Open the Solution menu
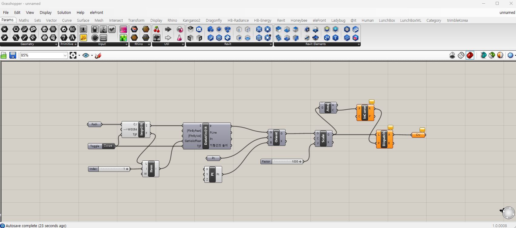The image size is (516, 228). (64, 12)
